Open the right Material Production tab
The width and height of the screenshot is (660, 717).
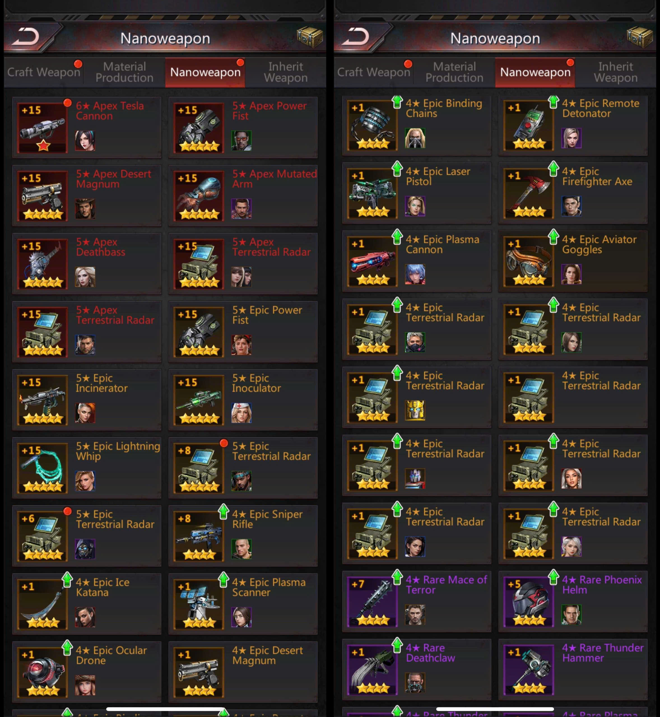tap(454, 72)
